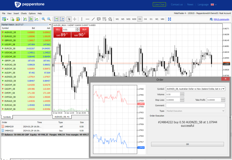The image size is (232, 160).
Task: Switch to M30 timeframe
Action: (x=134, y=19)
